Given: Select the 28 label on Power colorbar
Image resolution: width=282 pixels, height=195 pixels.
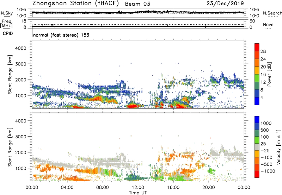Looking at the screenshot, I should coord(263,51).
